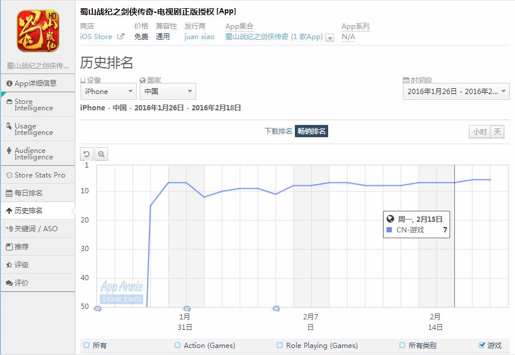
Task: Click the App详细信息 info icon
Action: pos(9,83)
